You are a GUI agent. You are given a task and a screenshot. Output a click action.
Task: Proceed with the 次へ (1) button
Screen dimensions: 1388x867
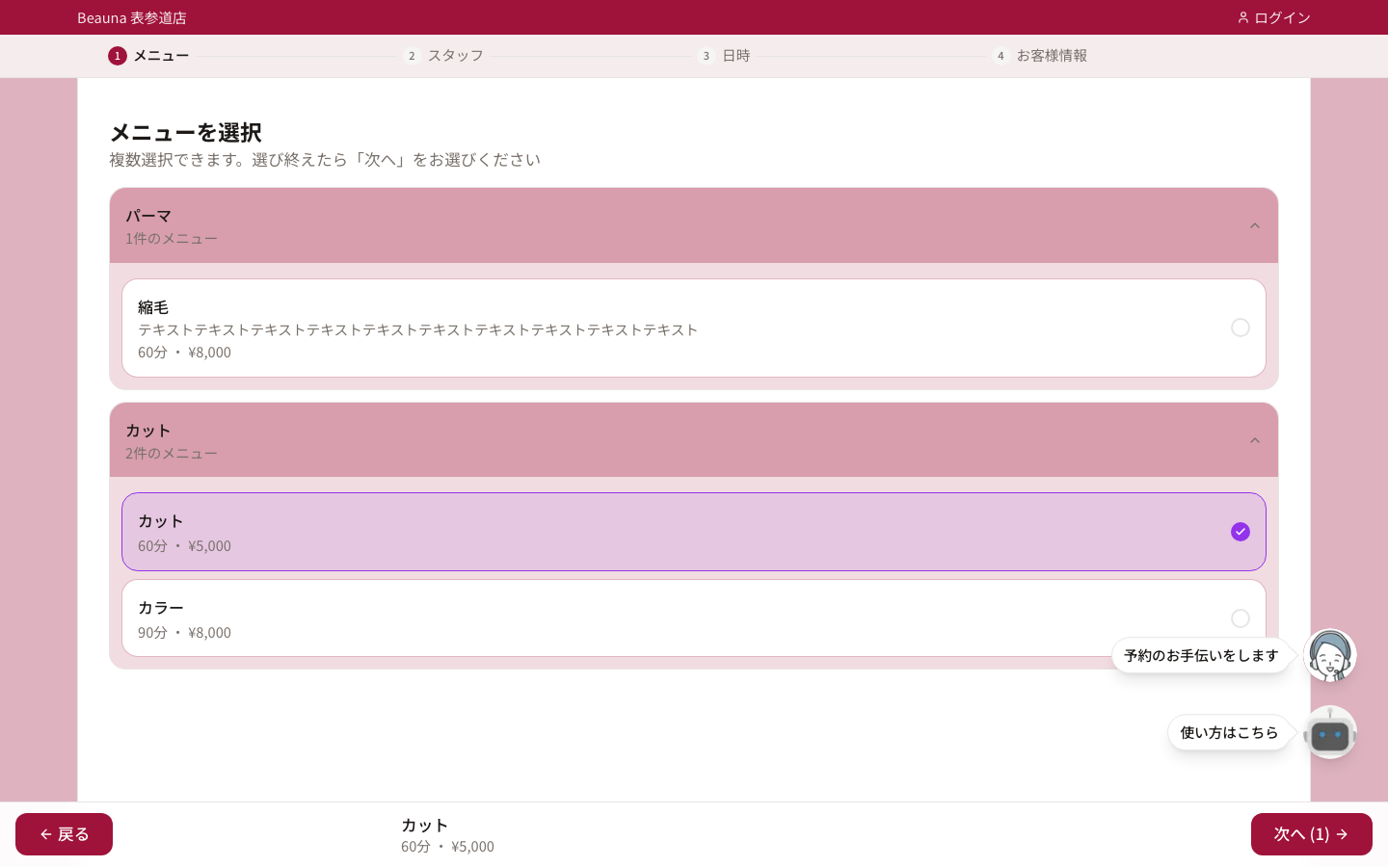click(1312, 834)
